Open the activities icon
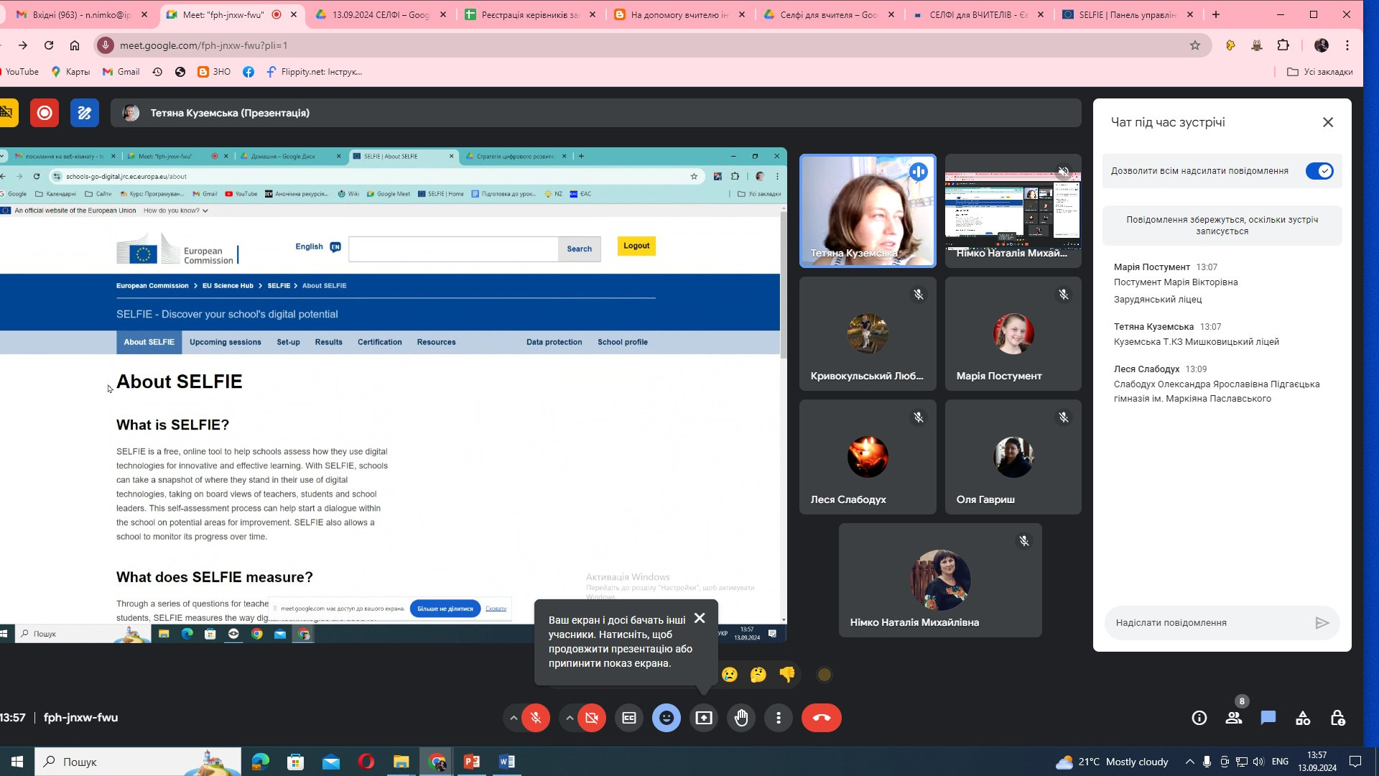 click(x=1303, y=718)
